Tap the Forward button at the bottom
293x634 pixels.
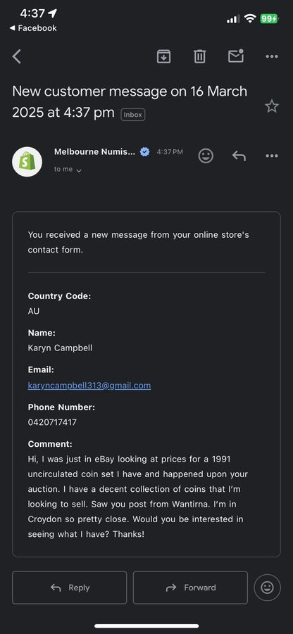pos(190,588)
